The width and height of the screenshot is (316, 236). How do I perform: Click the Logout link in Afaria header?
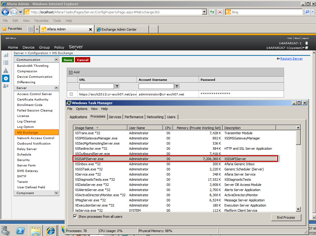(305, 38)
